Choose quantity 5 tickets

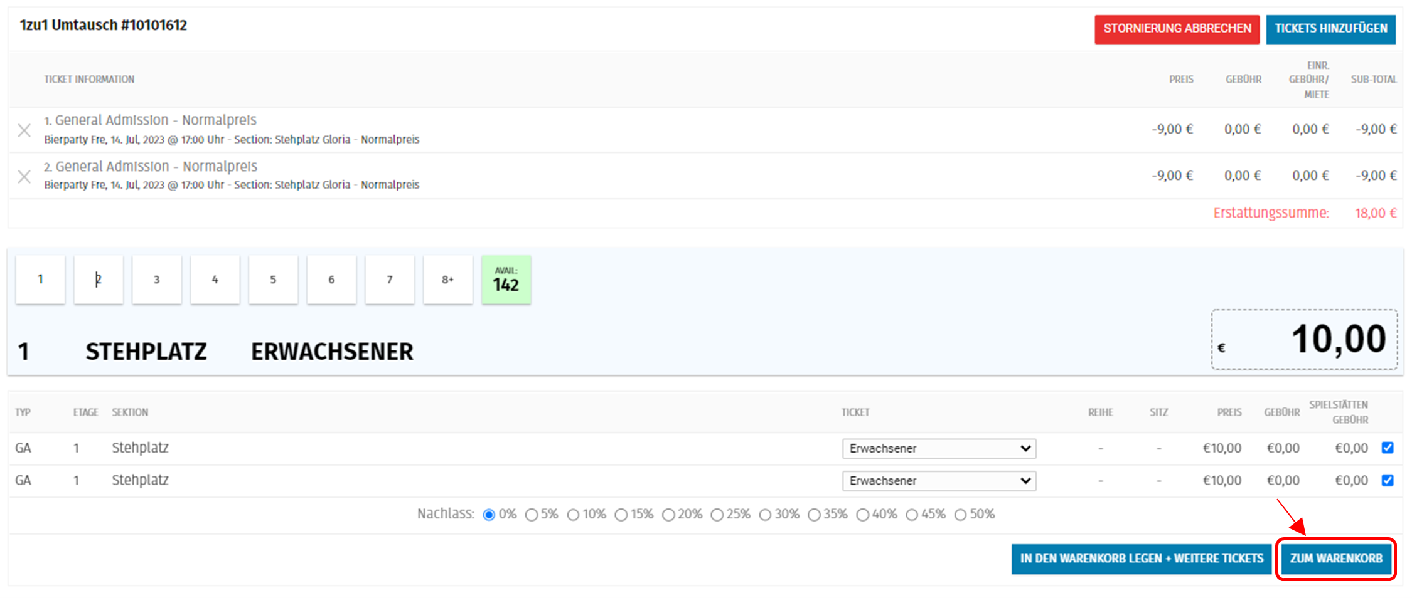click(x=273, y=280)
